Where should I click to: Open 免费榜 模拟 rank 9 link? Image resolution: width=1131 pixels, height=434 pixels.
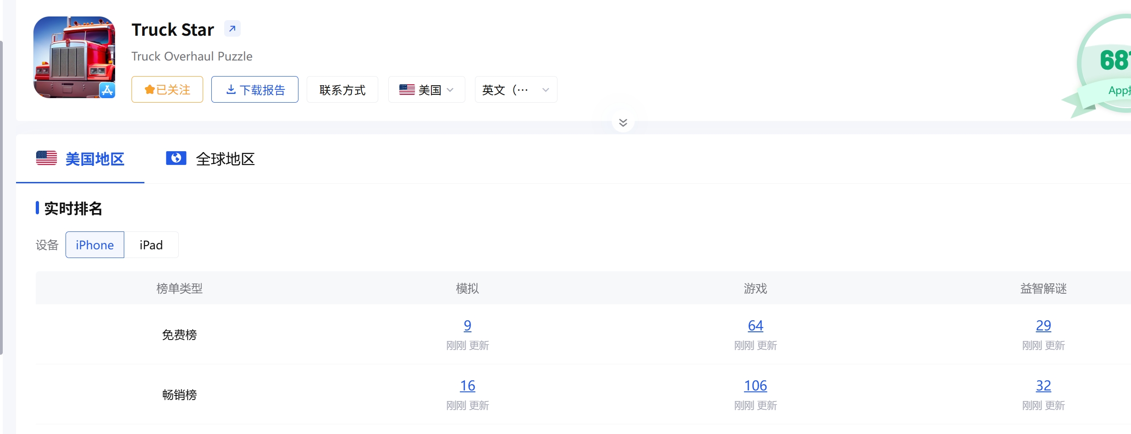(x=468, y=325)
